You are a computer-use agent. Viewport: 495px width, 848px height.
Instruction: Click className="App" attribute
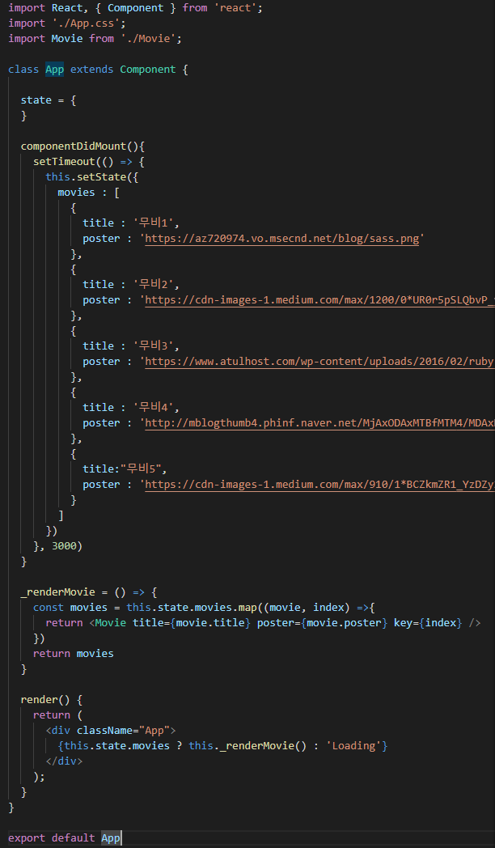123,730
